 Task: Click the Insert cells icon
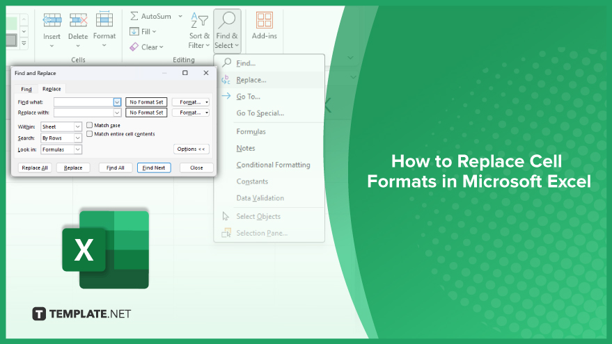[x=52, y=19]
